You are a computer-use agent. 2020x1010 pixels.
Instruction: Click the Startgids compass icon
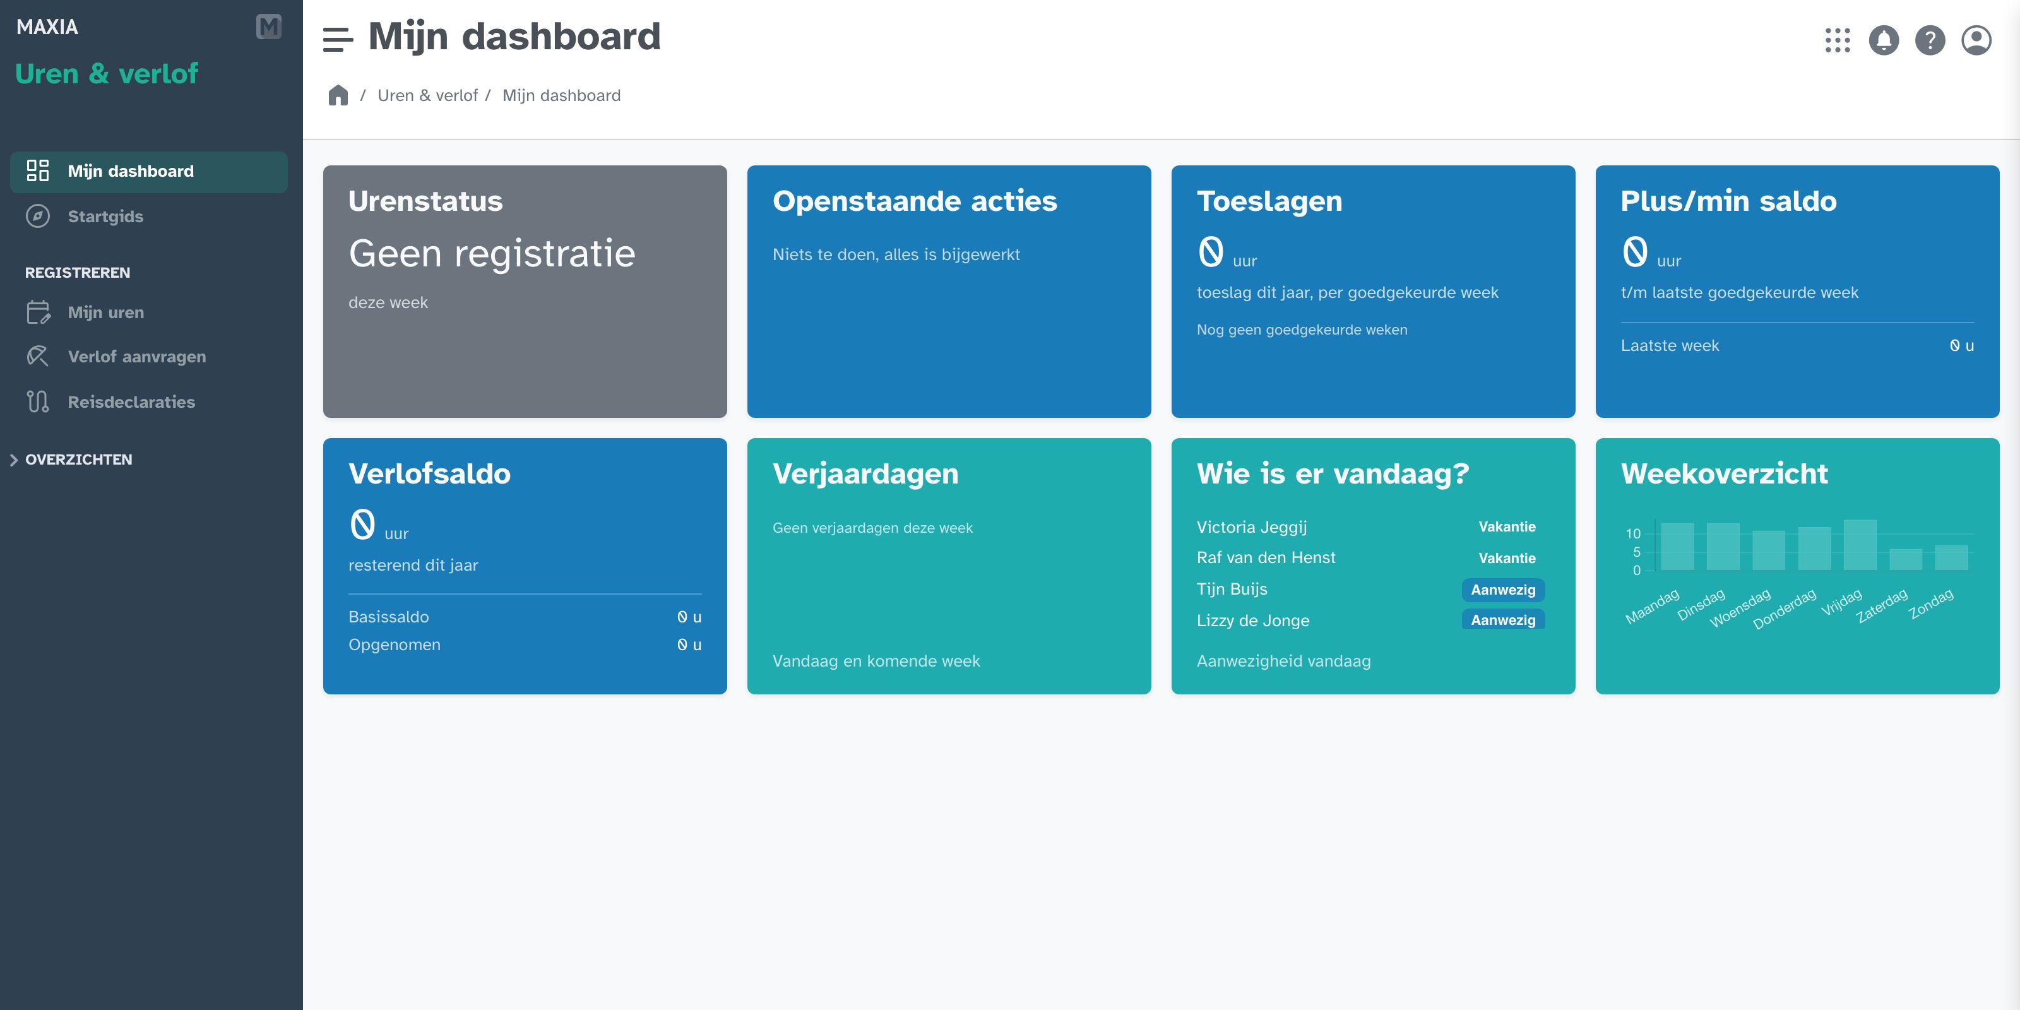tap(38, 216)
